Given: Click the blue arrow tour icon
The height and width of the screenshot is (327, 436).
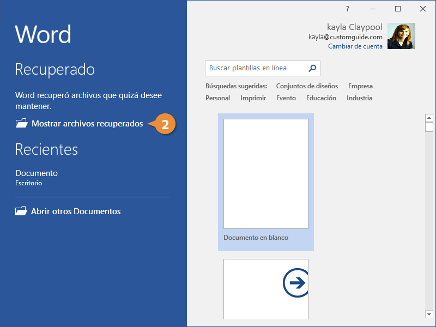Looking at the screenshot, I should click(x=296, y=283).
